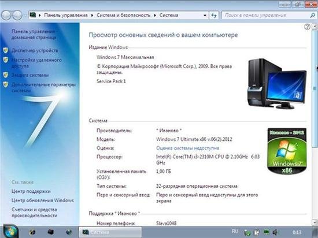This screenshot has height=238, width=318.
Task: Select Система breadcrumb in address bar
Action: (169, 16)
